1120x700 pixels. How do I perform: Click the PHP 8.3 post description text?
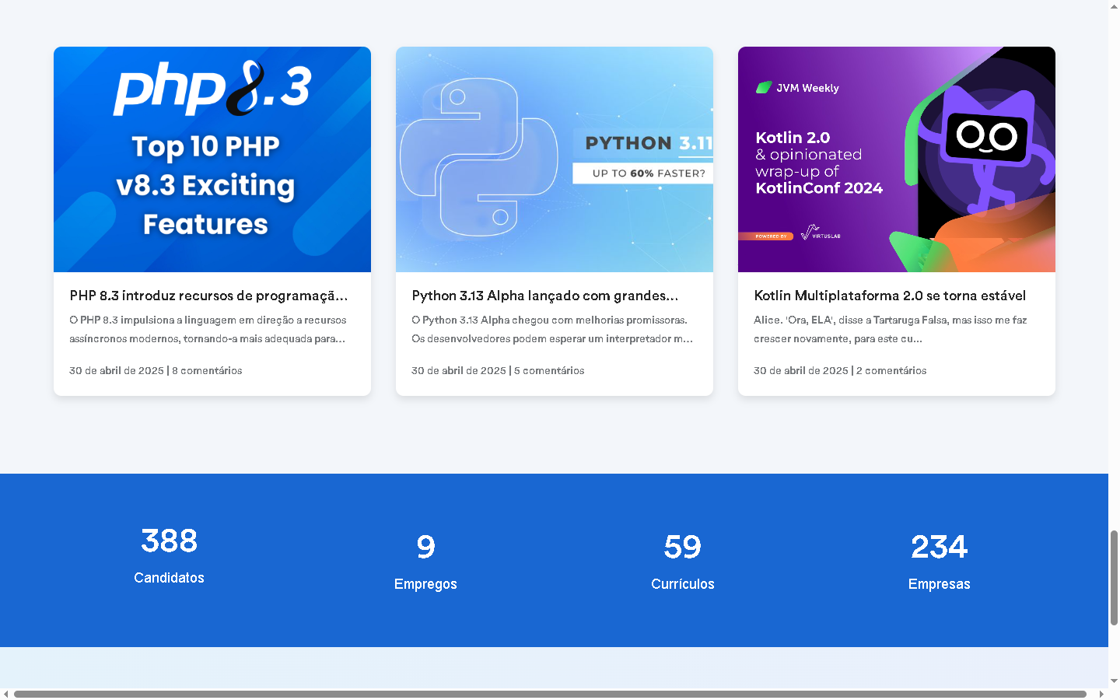(208, 329)
